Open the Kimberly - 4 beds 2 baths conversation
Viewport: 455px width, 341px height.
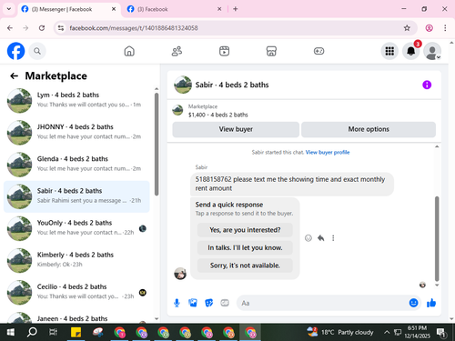(x=76, y=260)
